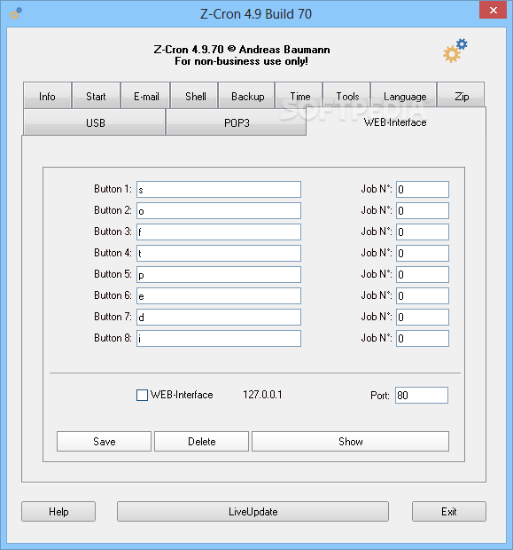Viewport: 513px width, 550px height.
Task: Select the Zip tab
Action: click(461, 96)
